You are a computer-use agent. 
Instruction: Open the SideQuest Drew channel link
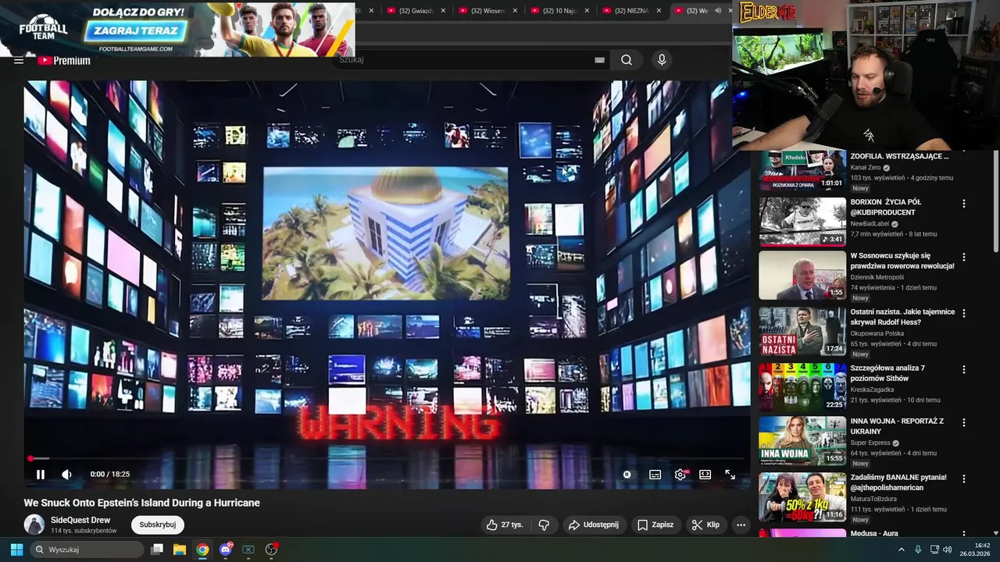click(x=80, y=520)
